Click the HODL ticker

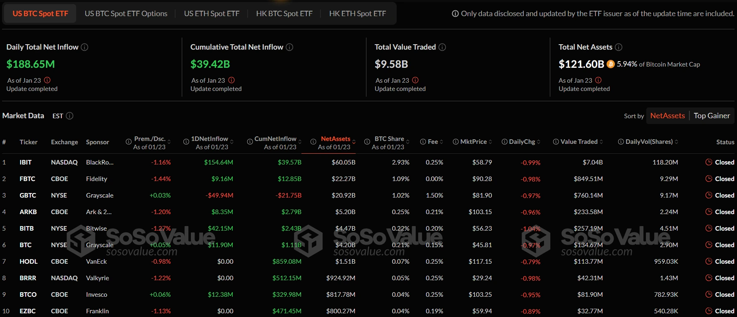[29, 262]
